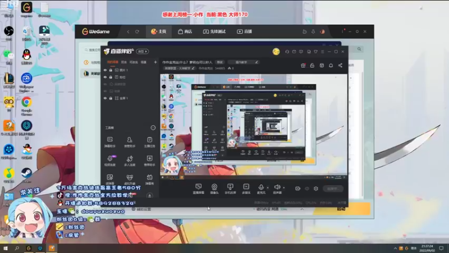Click the Windows Start button
The width and height of the screenshot is (449, 253).
click(x=6, y=249)
